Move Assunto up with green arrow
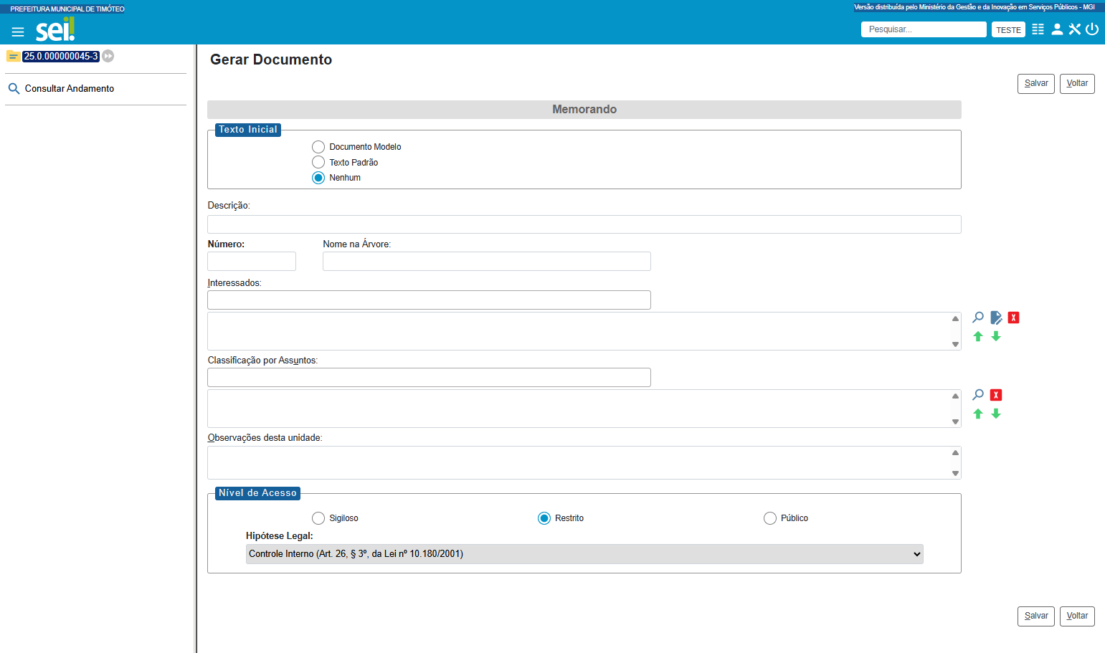1105x653 pixels. [x=978, y=414]
